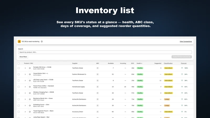Viewport: 210px width, 118px height.
Task: Click the Supplier column header
Action: pos(75,63)
